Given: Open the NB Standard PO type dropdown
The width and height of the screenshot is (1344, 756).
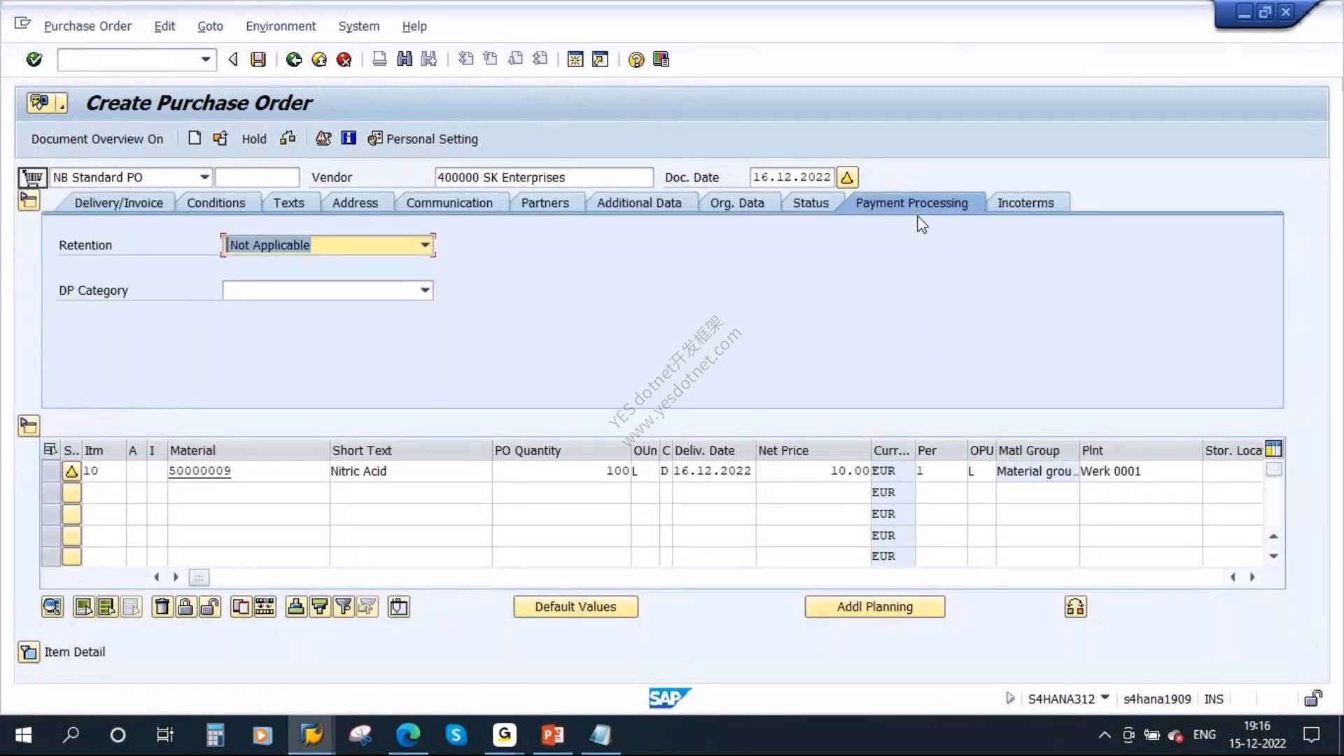Looking at the screenshot, I should (204, 177).
